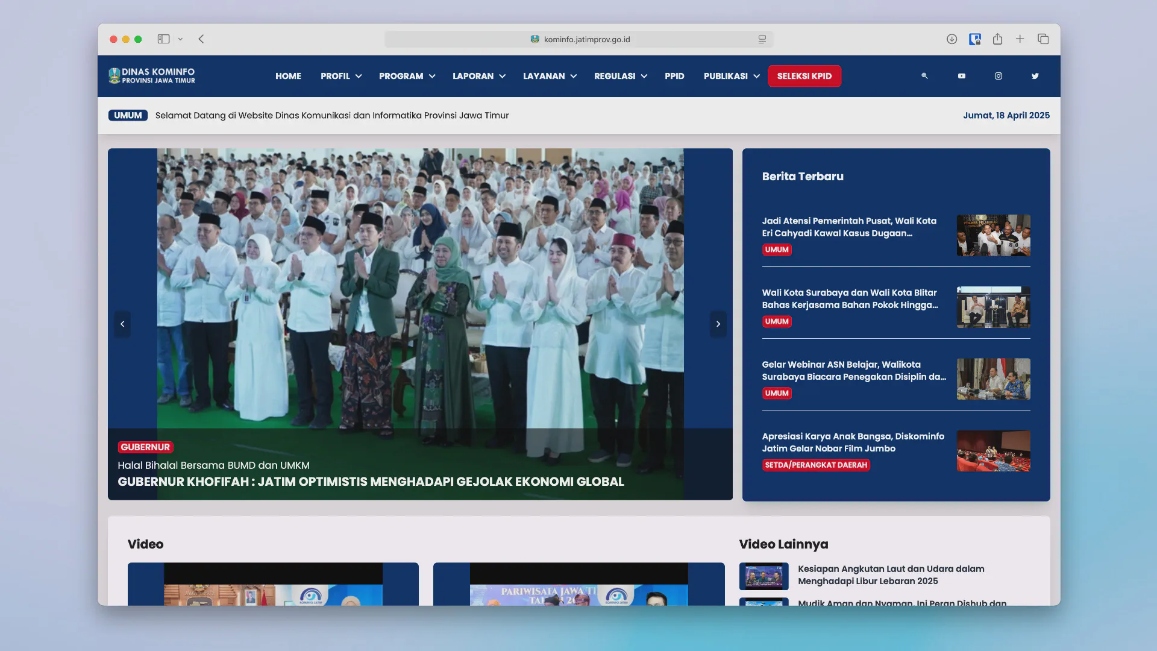Open Safari's Downloads icon

point(952,39)
